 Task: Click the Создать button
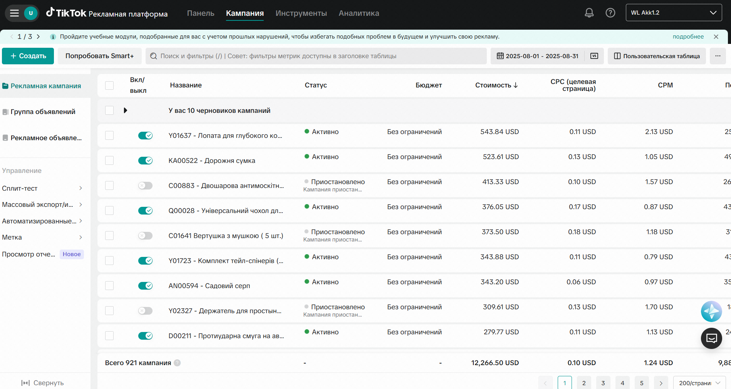pos(28,56)
